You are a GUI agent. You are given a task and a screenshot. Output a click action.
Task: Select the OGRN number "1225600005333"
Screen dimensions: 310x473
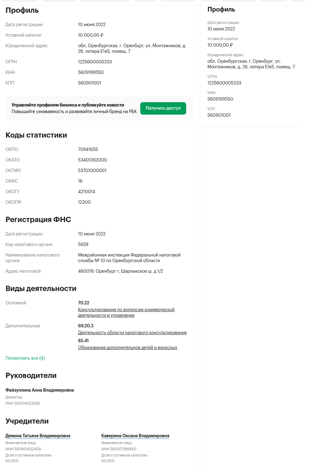[95, 62]
